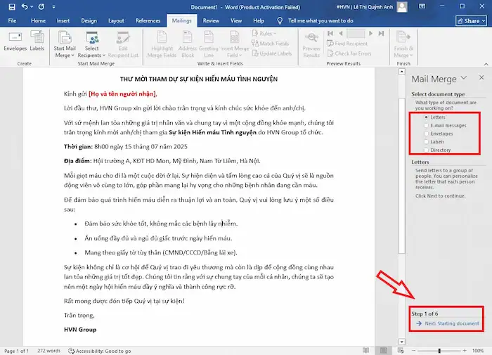Viewport: 492px width, 355px height.
Task: Pick the Envelopes radio button in pane
Action: pos(426,134)
